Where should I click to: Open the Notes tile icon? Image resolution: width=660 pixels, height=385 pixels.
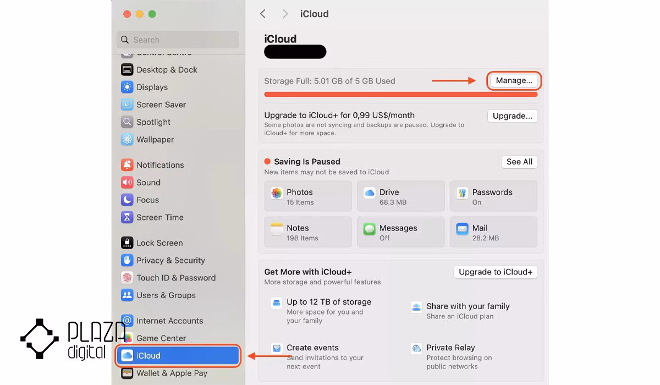[277, 228]
